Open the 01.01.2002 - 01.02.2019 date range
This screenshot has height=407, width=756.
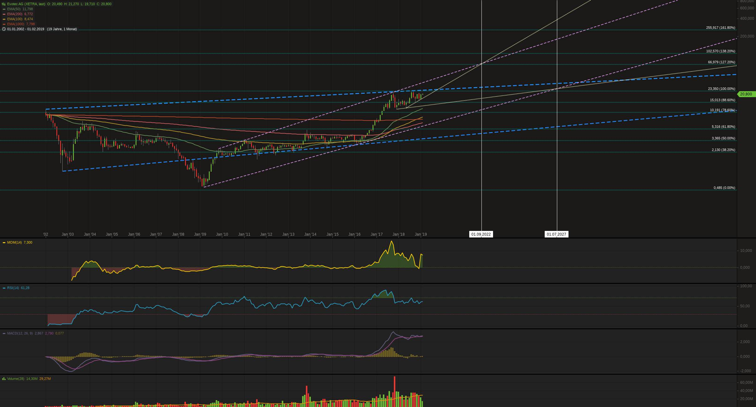click(26, 29)
